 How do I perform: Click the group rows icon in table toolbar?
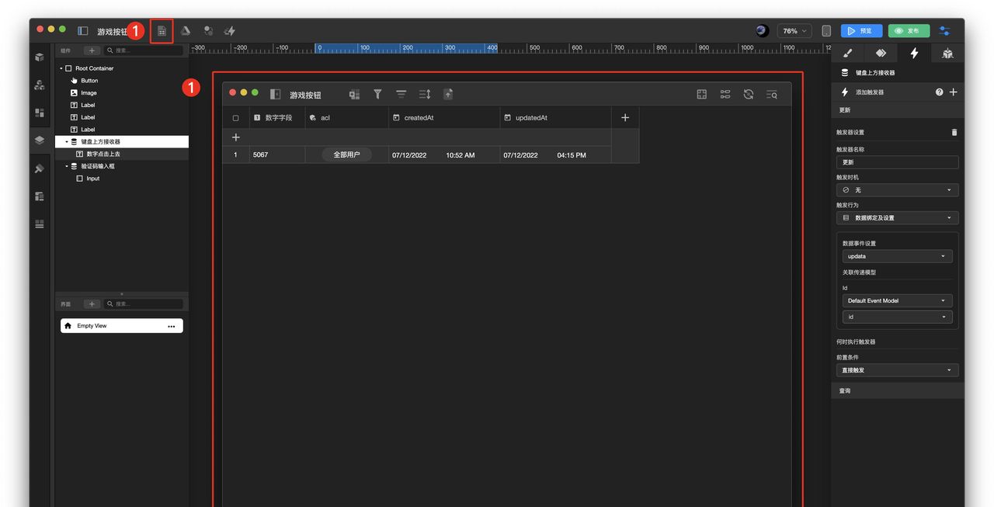401,94
